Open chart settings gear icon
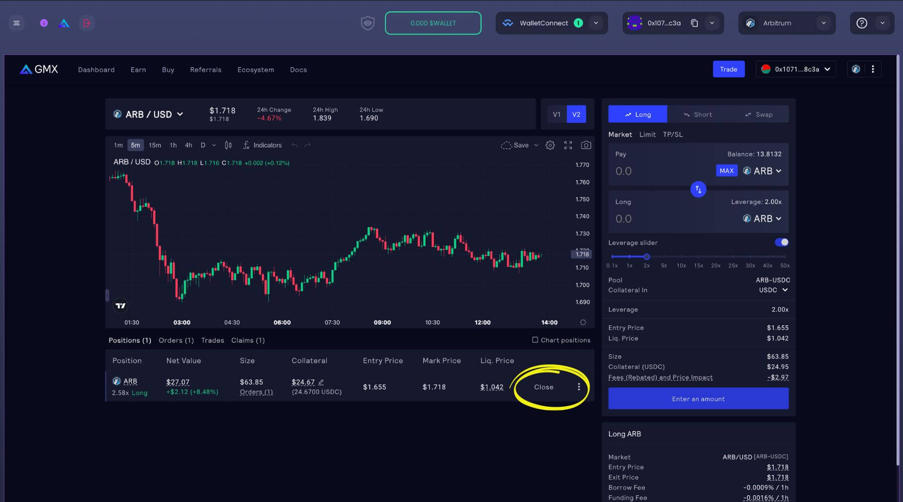This screenshot has width=903, height=502. [550, 145]
